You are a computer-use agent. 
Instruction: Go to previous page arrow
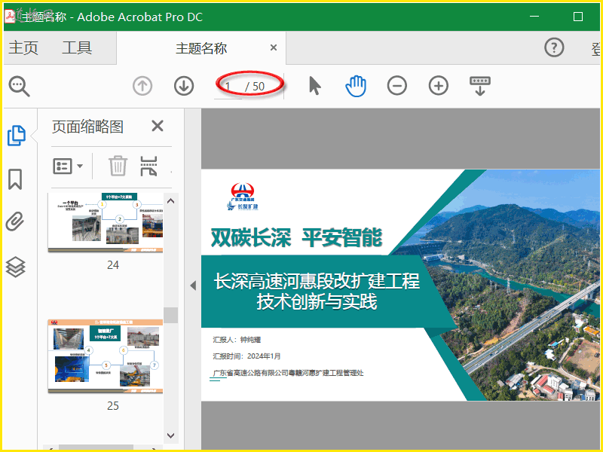[142, 86]
